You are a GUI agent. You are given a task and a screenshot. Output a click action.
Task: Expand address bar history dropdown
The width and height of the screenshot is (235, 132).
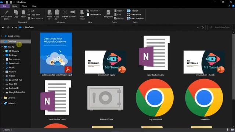click(198, 27)
